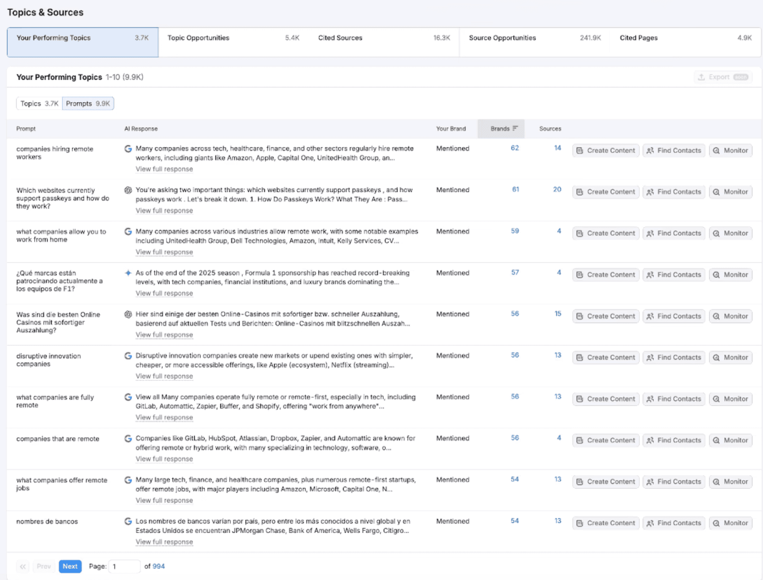Google icon for 'companies are fully remote'
Screen dimensions: 763x580
coord(128,397)
